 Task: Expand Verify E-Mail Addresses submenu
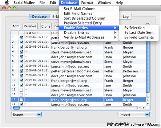[89, 37]
